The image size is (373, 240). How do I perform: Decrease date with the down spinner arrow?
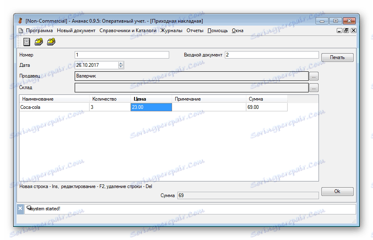tap(121, 67)
